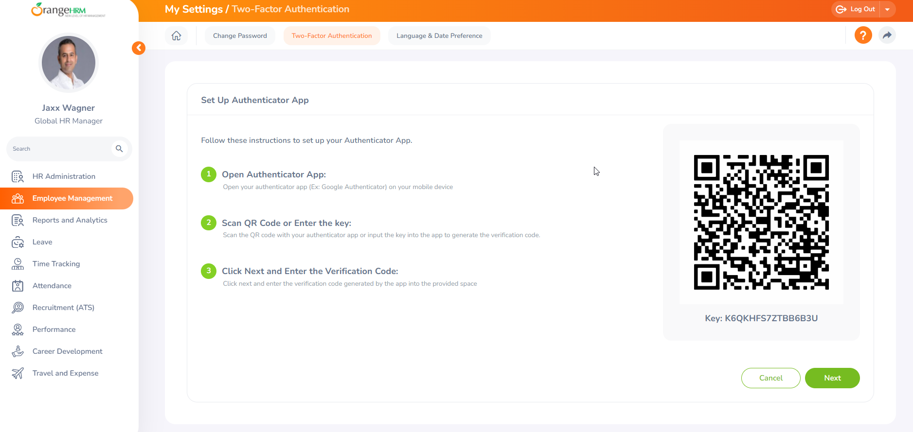913x432 pixels.
Task: Click Jaxx Wagner profile photo
Action: coord(69,63)
